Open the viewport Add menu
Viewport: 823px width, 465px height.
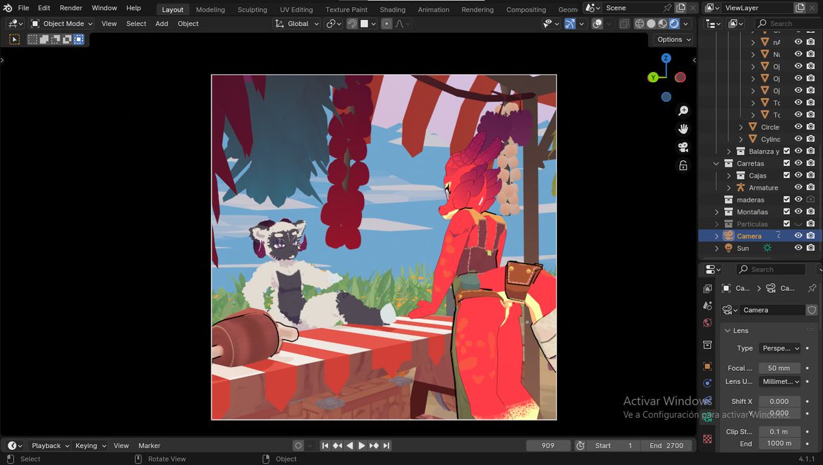coord(162,23)
